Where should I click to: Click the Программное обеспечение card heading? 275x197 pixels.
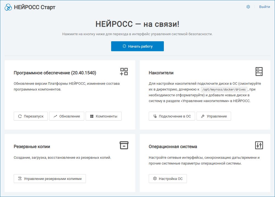tap(55, 73)
